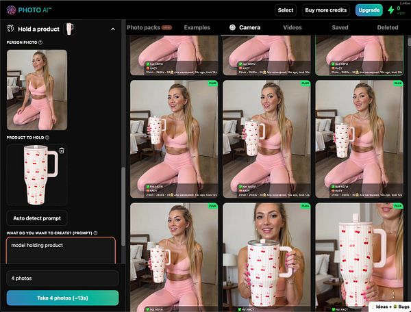Open bottom-center close-up cup photo
411x312 pixels.
[266, 257]
